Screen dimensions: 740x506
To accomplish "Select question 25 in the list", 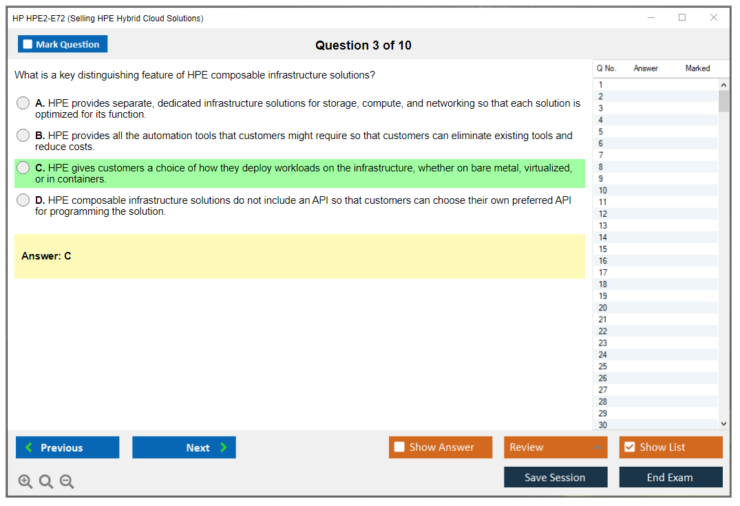I will click(603, 366).
